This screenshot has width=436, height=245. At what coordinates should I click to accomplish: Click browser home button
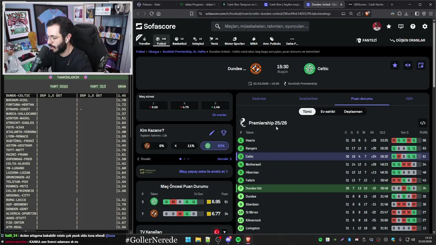coord(158,14)
